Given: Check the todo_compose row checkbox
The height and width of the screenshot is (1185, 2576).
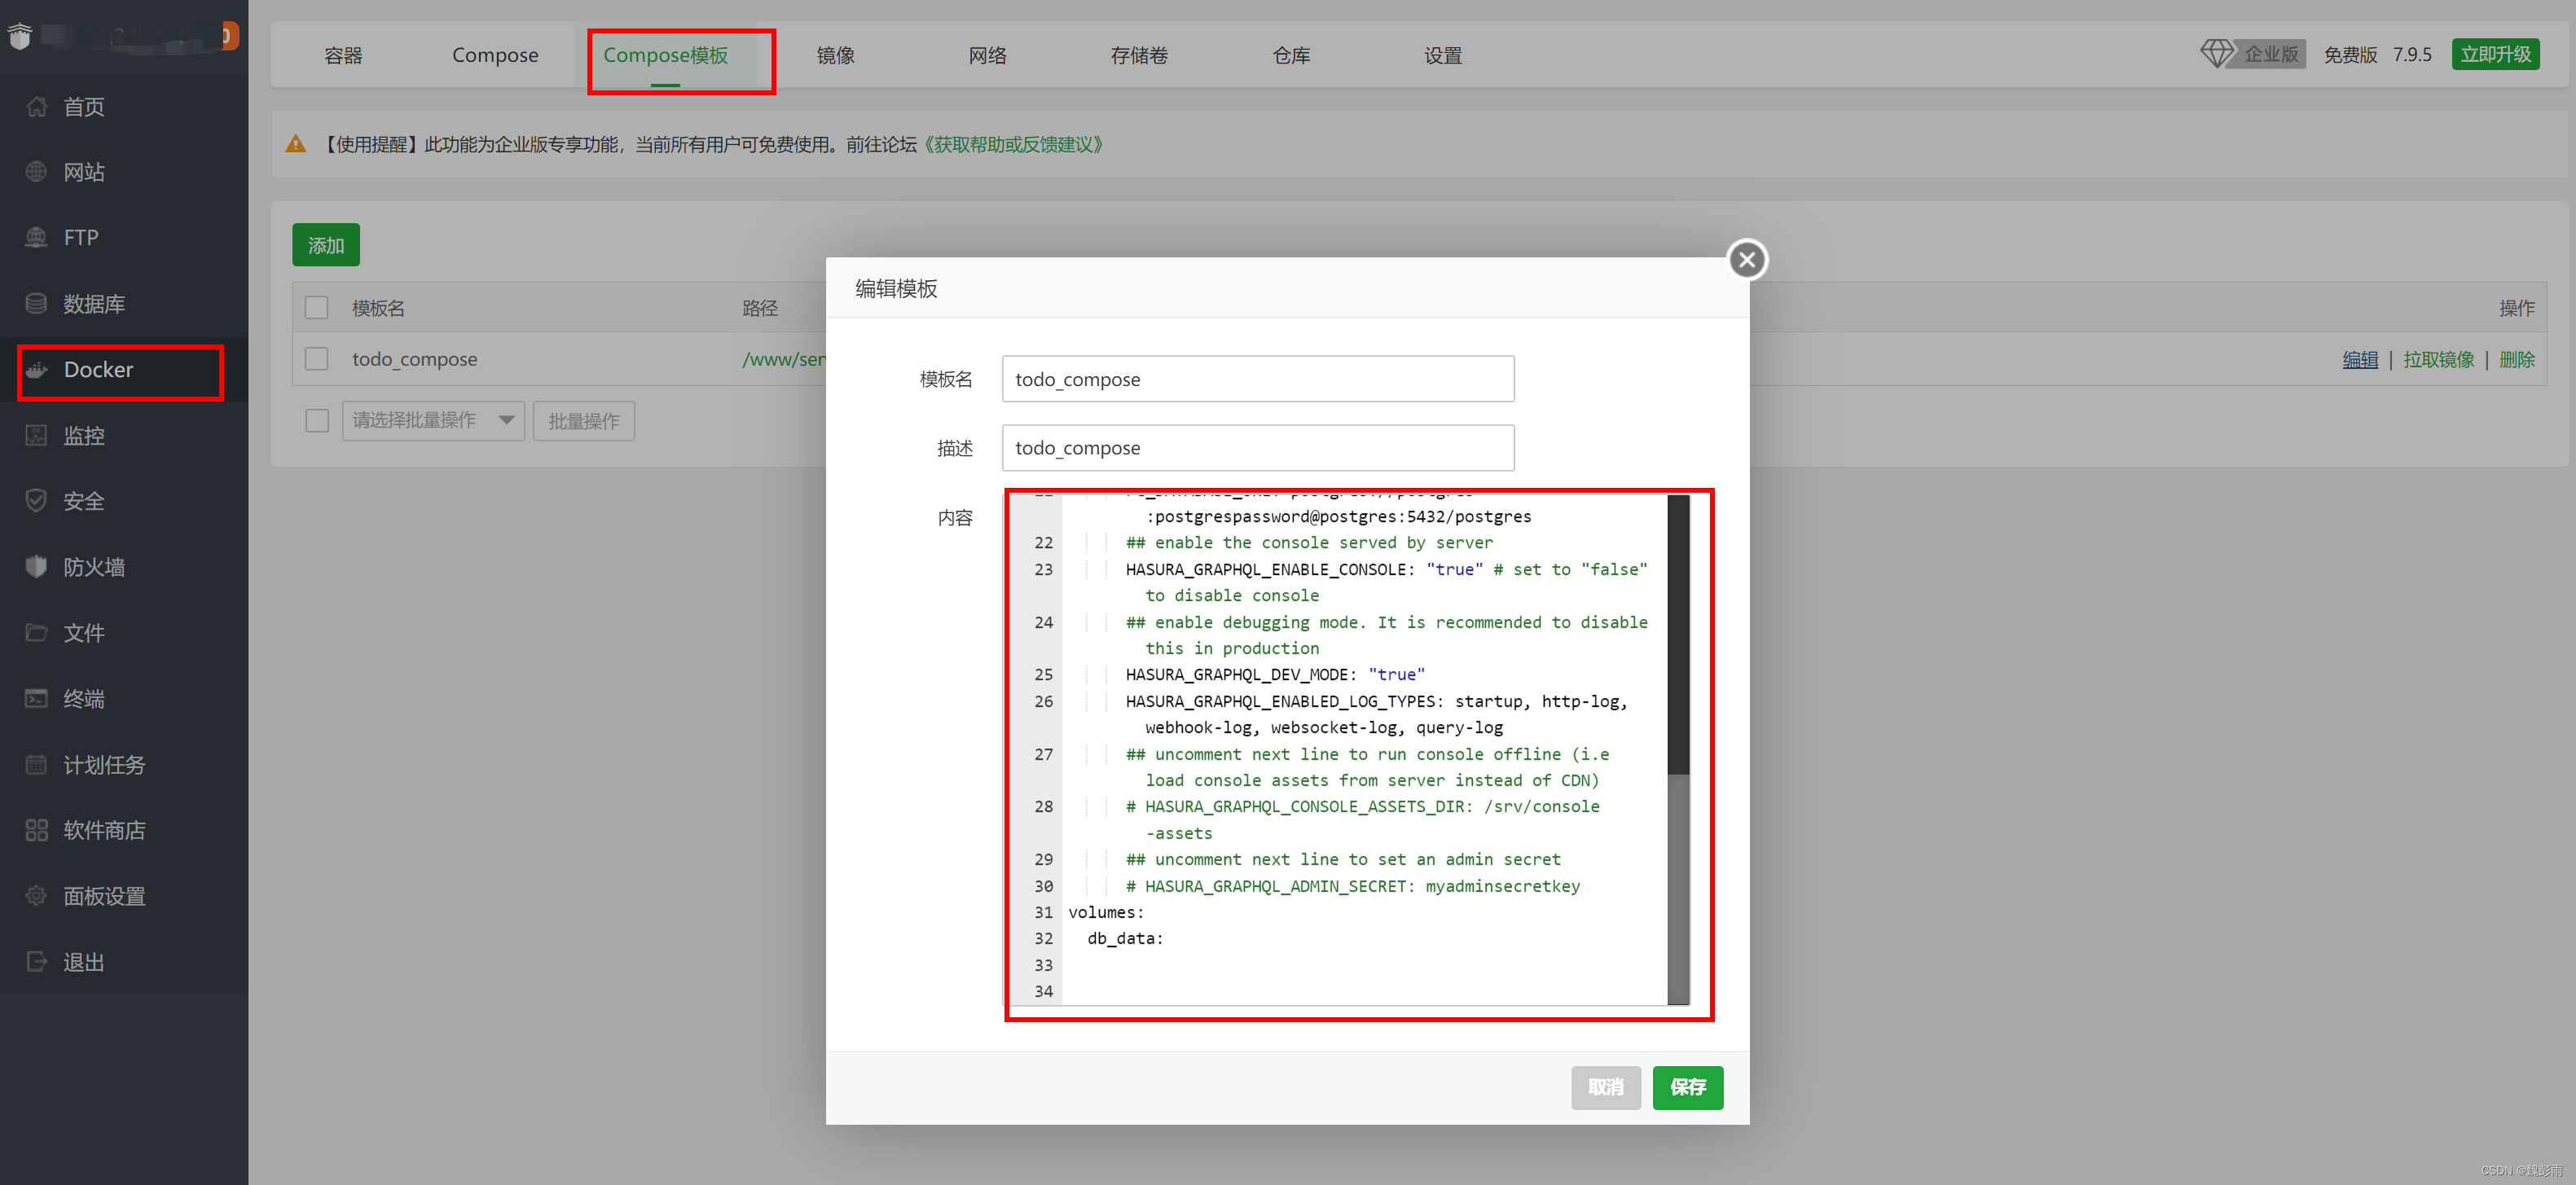Looking at the screenshot, I should pos(317,359).
